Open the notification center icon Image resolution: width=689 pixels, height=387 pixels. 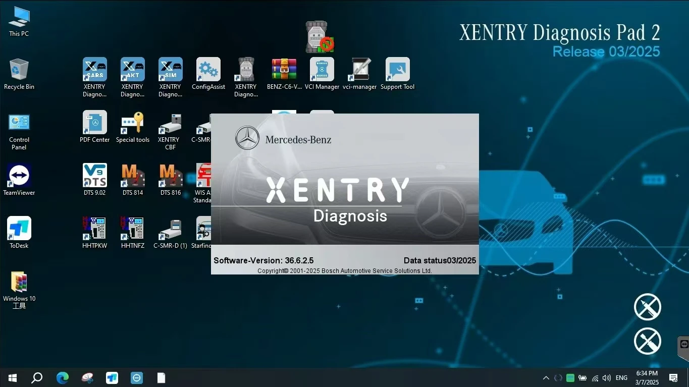(x=673, y=378)
